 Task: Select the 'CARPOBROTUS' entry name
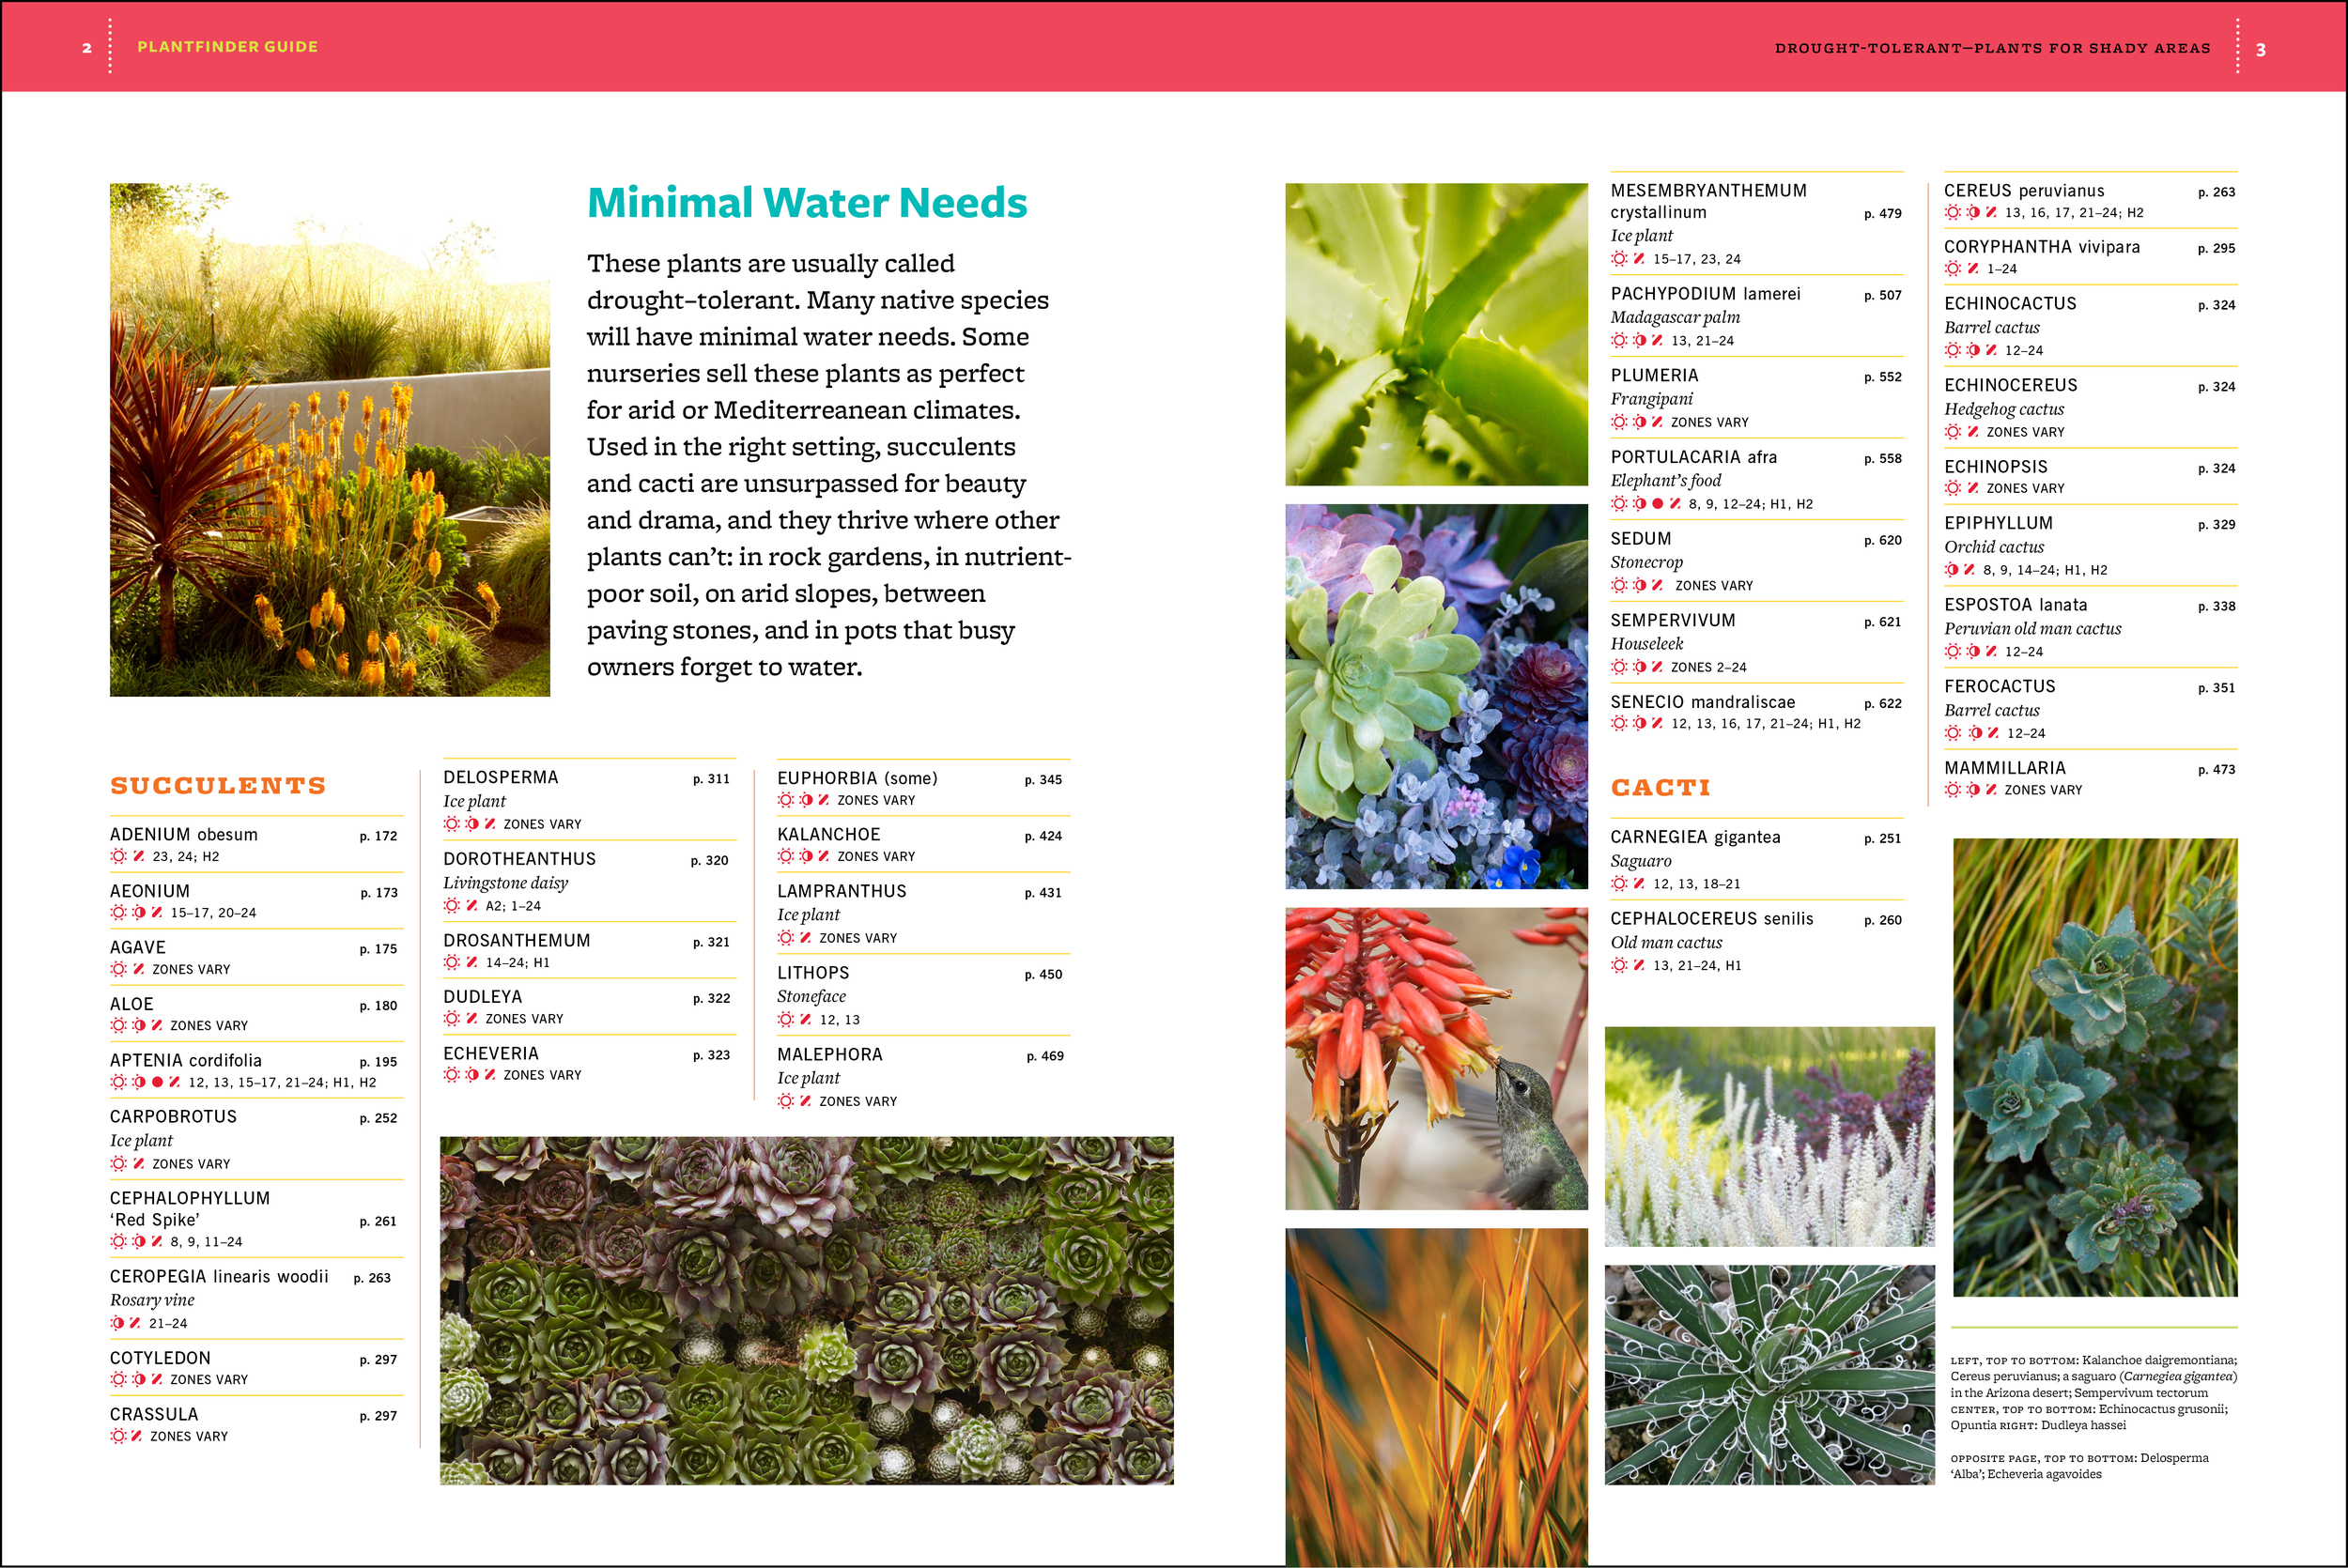coord(174,1117)
